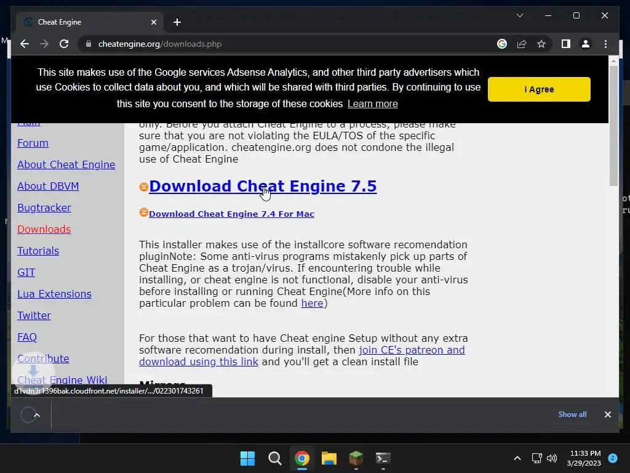The width and height of the screenshot is (630, 473).
Task: Open the Chrome side panel icon
Action: [566, 44]
